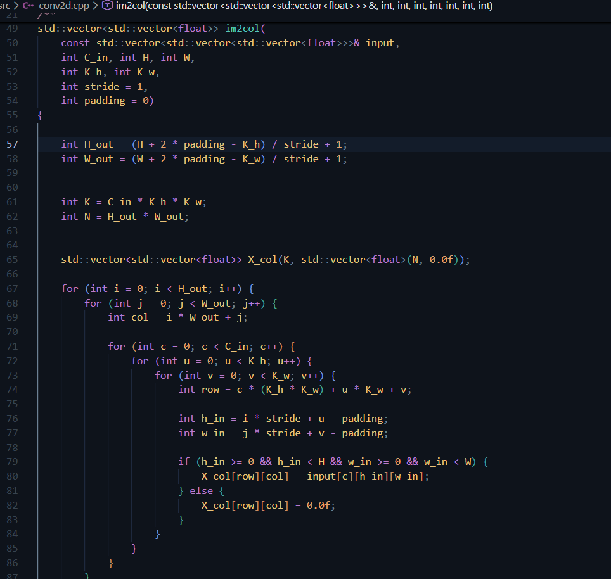Screen dimensions: 611x579
Task: Click the for keyword on line 67
Action: click(70, 288)
